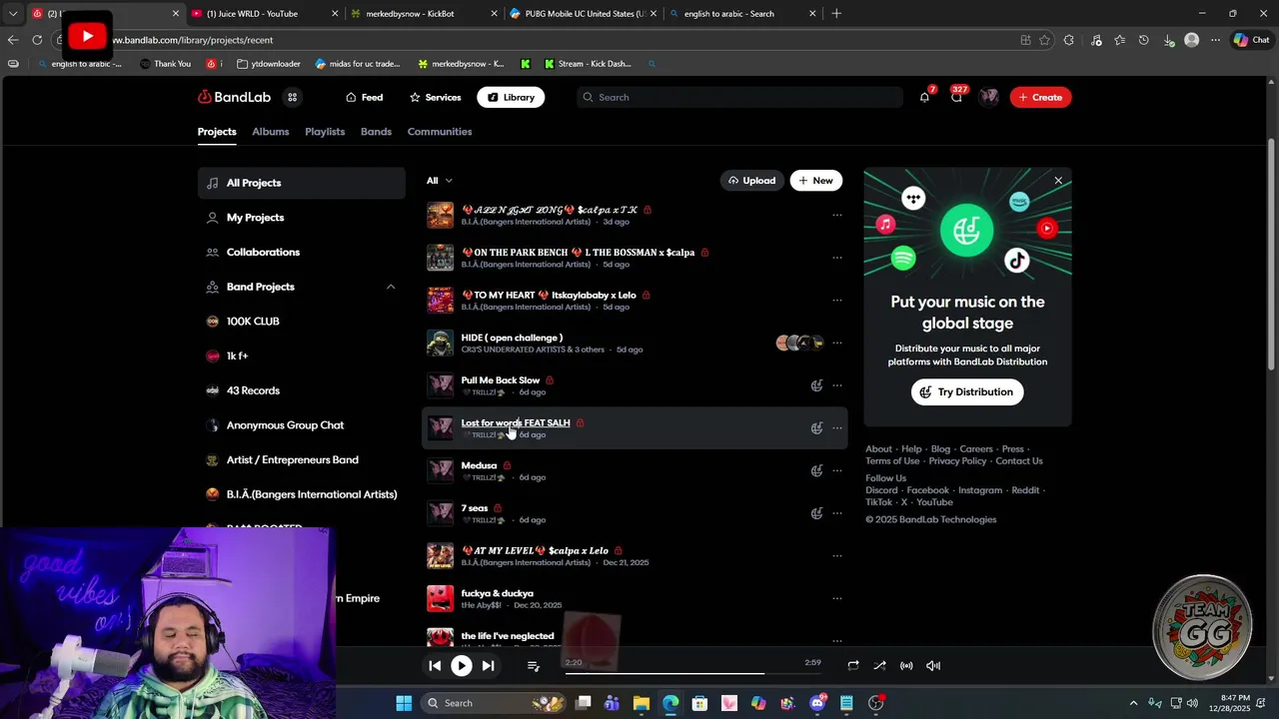Open File Explorer from taskbar
The width and height of the screenshot is (1279, 719).
(x=641, y=703)
